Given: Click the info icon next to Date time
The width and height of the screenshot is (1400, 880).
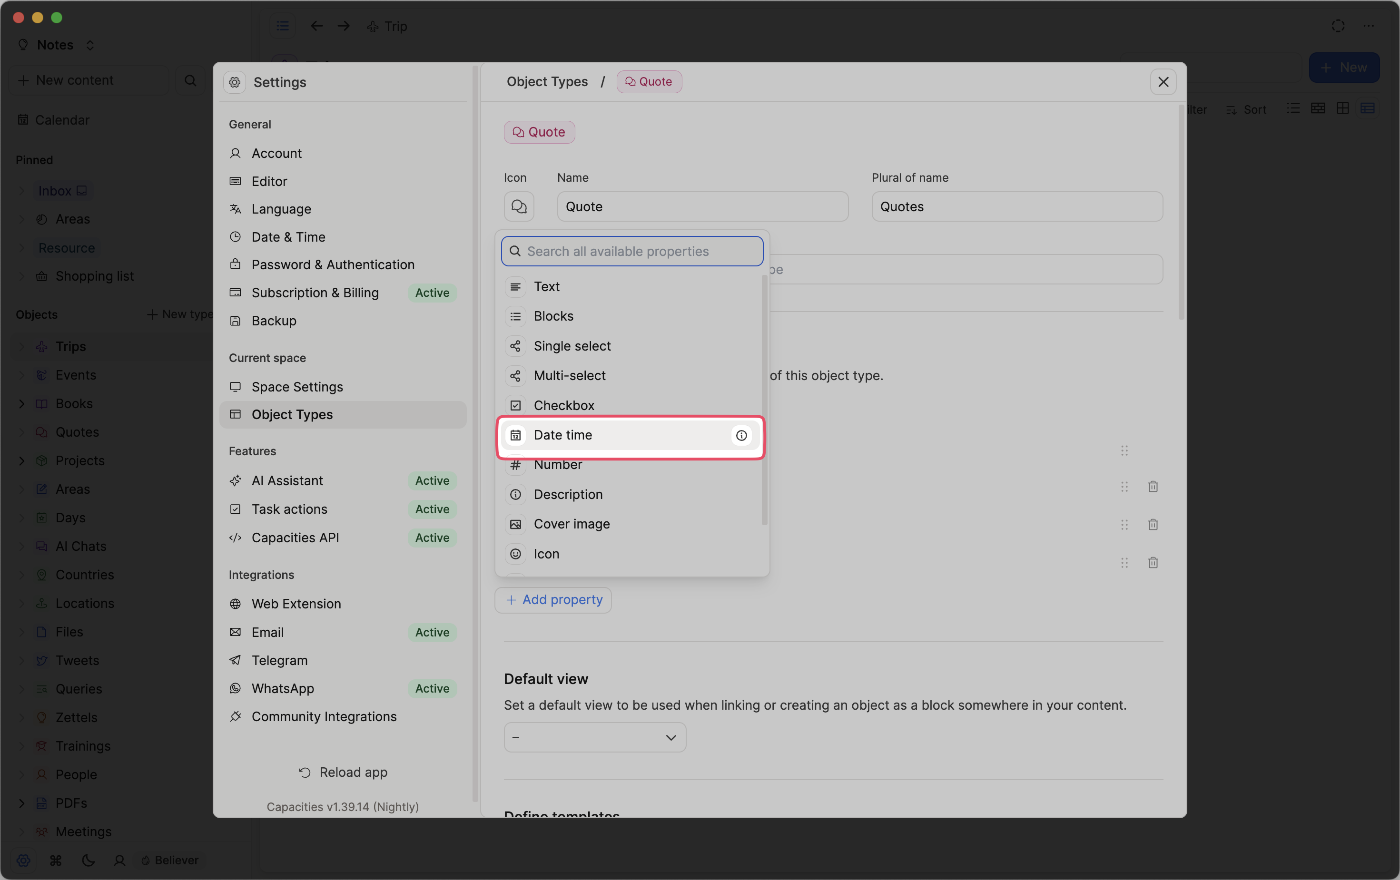Looking at the screenshot, I should (741, 435).
